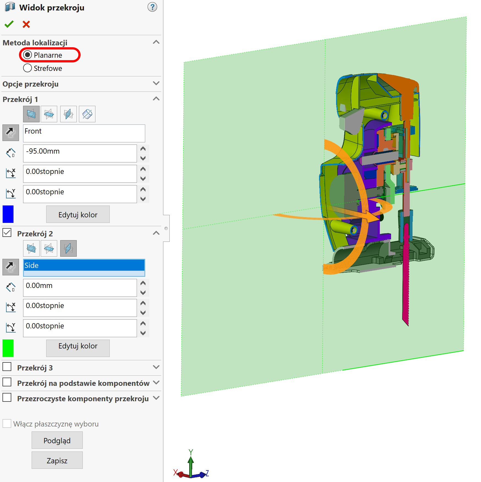481x482 pixels.
Task: Enable Przekrój na podstawie komponentów checkbox
Action: pyautogui.click(x=7, y=382)
